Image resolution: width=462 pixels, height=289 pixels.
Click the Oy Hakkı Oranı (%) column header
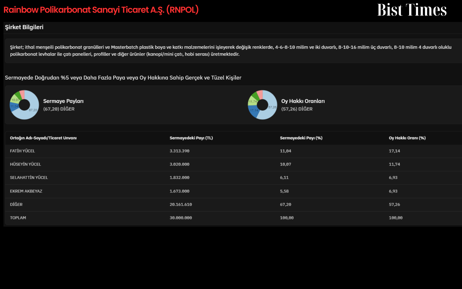coord(407,138)
